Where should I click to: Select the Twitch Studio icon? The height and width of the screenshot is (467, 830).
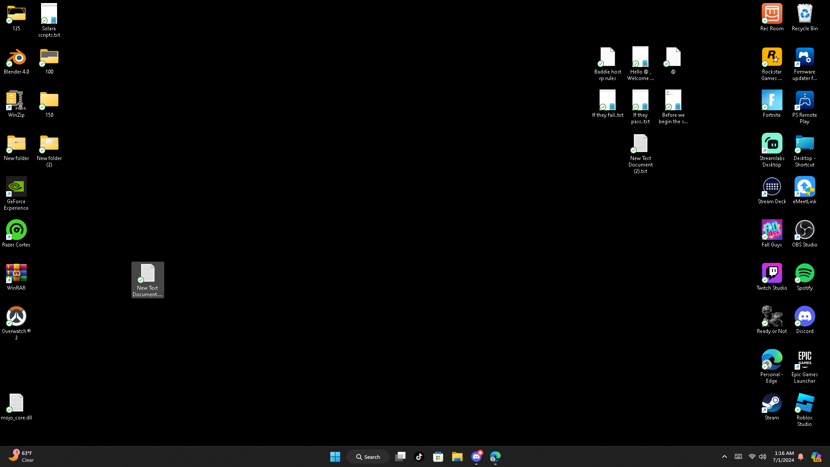pyautogui.click(x=772, y=277)
